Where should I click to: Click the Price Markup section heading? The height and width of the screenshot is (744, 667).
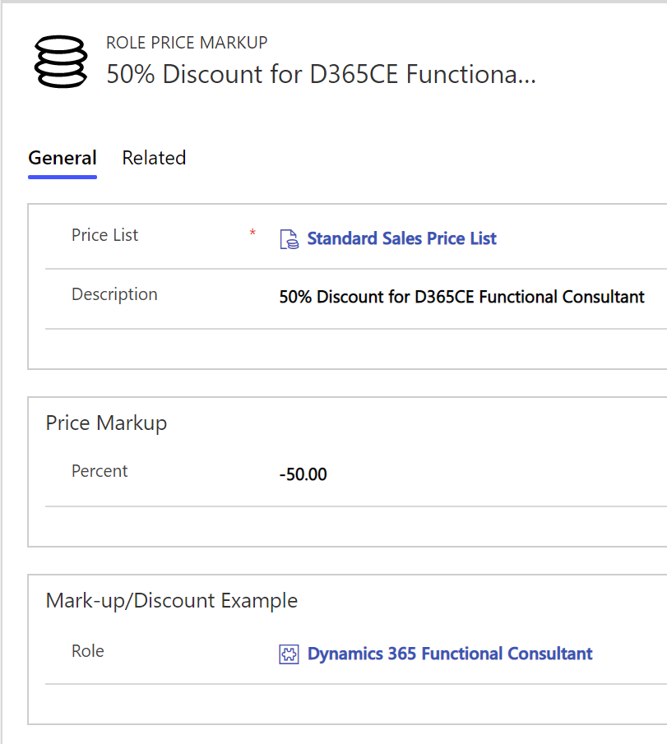coord(106,423)
